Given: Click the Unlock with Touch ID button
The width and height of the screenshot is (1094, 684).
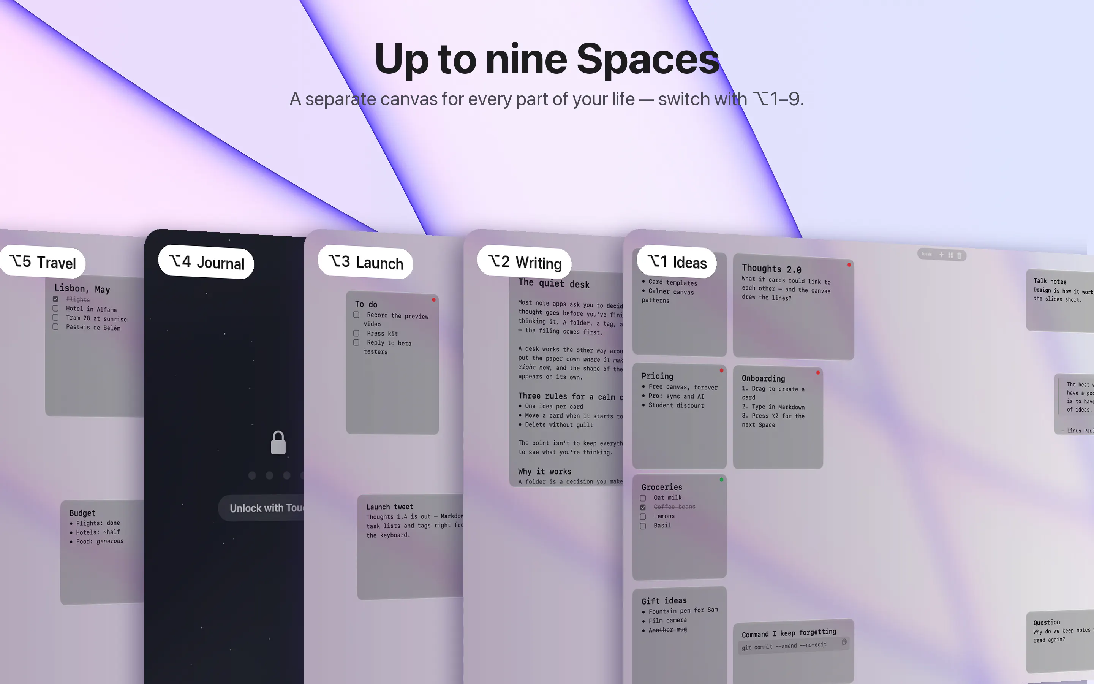Looking at the screenshot, I should [261, 508].
